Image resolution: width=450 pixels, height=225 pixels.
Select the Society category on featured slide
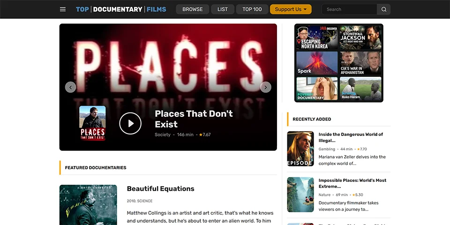pyautogui.click(x=163, y=135)
